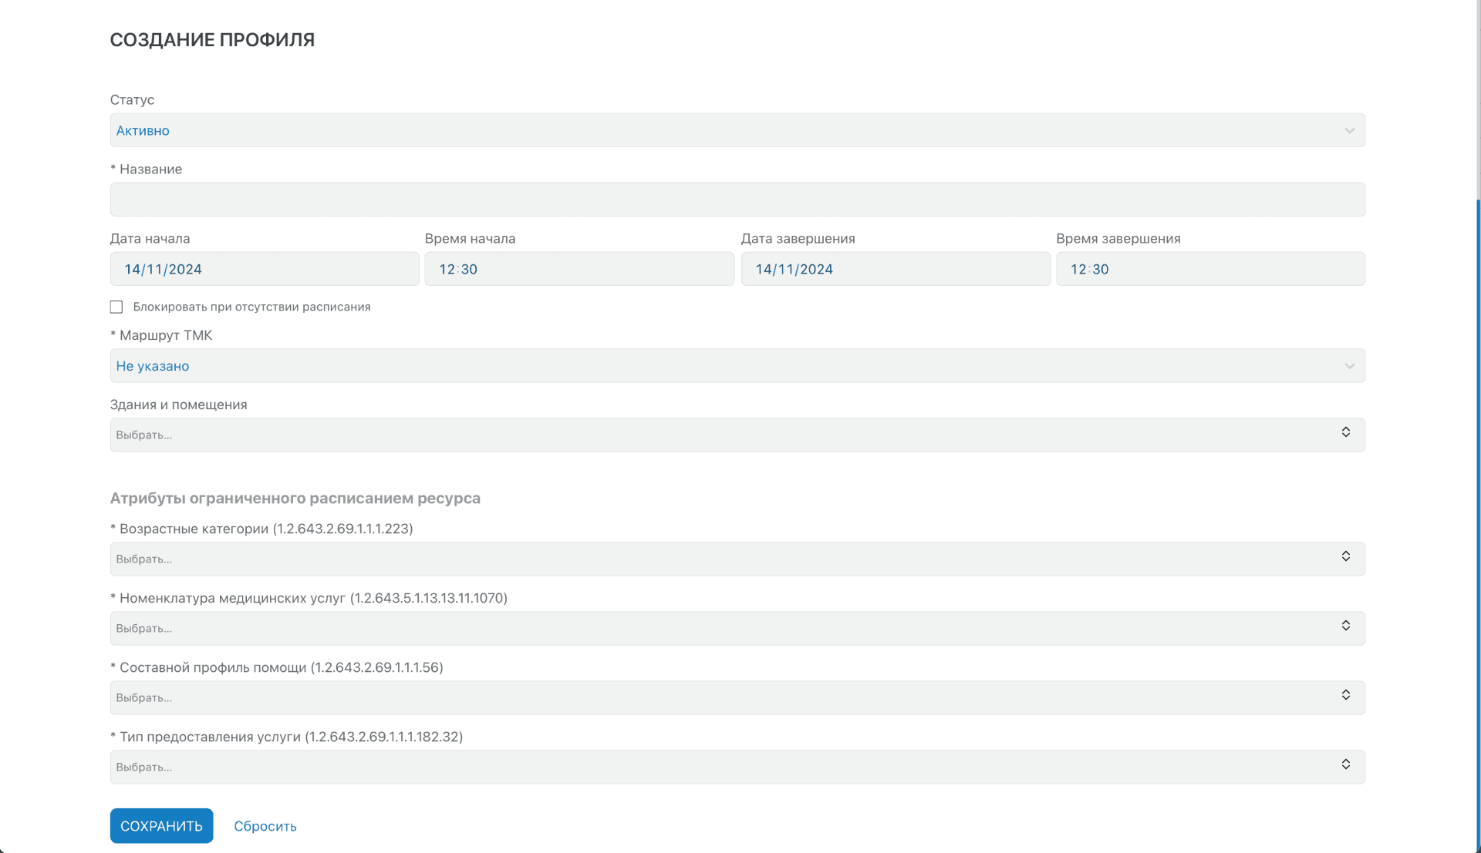The width and height of the screenshot is (1481, 853).
Task: Focus the Название text field
Action: coord(737,200)
